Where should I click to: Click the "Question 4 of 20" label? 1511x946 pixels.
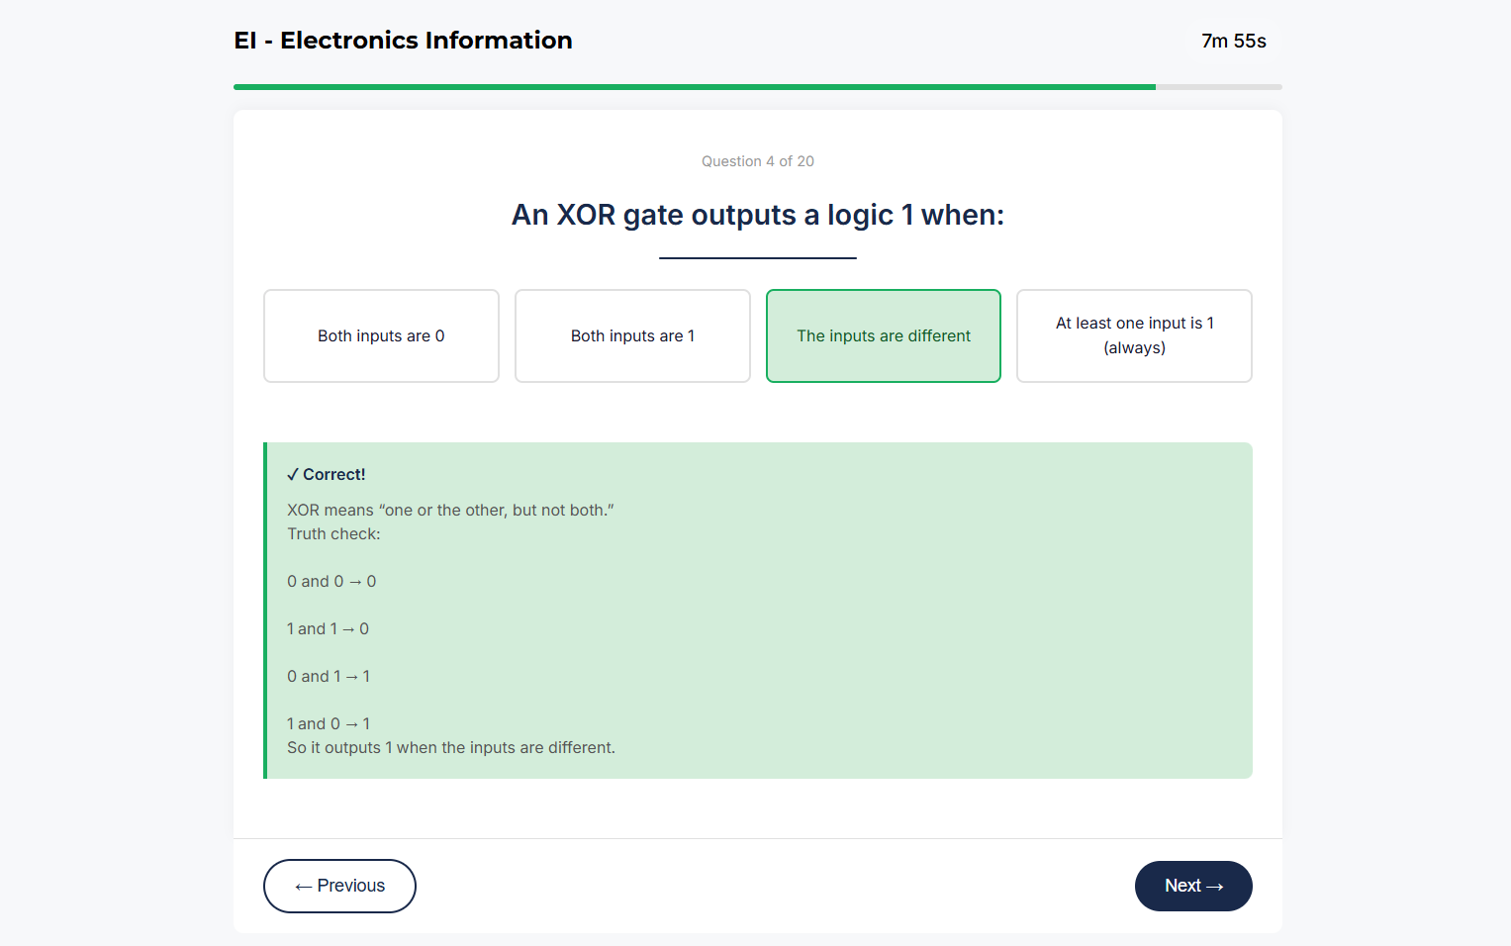click(757, 160)
